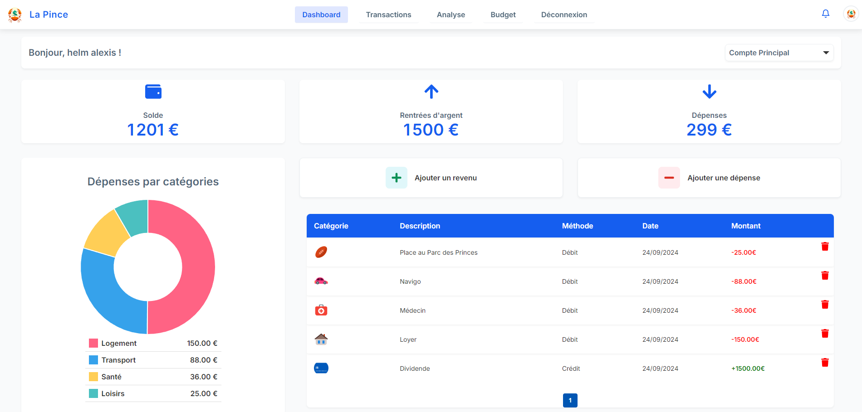Click the Dépenses par catégories heading
This screenshot has height=412, width=862.
[153, 182]
